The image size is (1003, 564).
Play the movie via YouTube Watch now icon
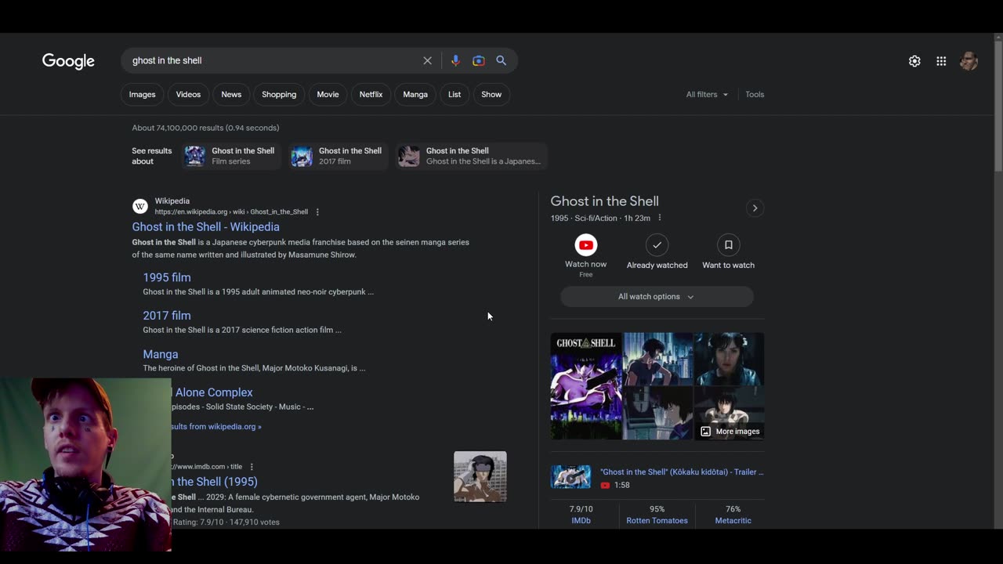pyautogui.click(x=585, y=245)
